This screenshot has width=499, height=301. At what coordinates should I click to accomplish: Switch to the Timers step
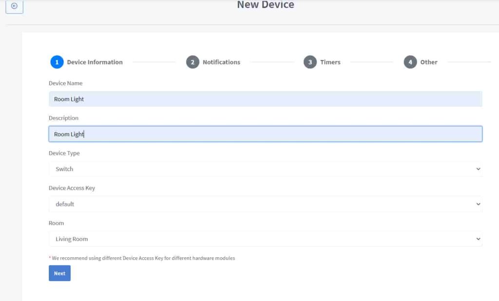tap(330, 62)
